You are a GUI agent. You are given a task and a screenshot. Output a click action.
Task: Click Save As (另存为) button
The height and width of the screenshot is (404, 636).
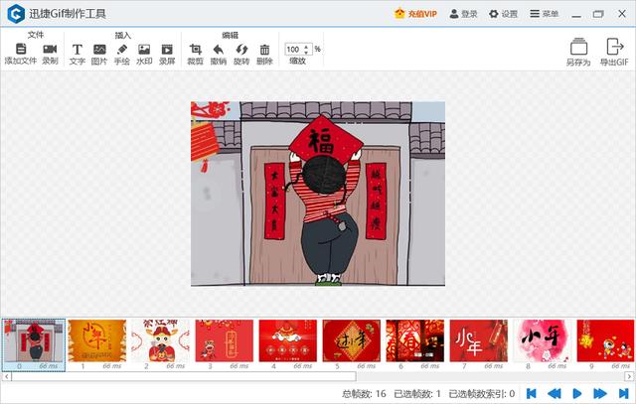[x=578, y=50]
